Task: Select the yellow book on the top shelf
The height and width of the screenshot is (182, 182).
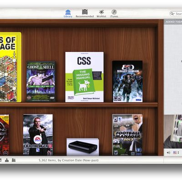Action: (x=10, y=67)
